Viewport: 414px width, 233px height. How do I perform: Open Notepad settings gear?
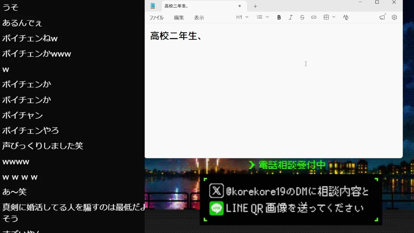[394, 17]
